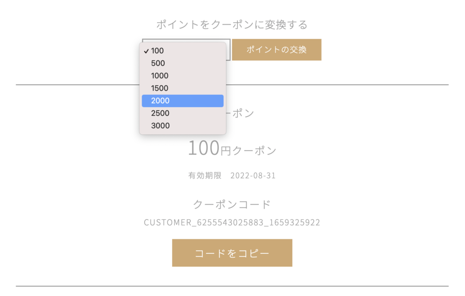Image resolution: width=465 pixels, height=296 pixels.
Task: Click the 2022-08-31 expiry date
Action: coord(253,176)
